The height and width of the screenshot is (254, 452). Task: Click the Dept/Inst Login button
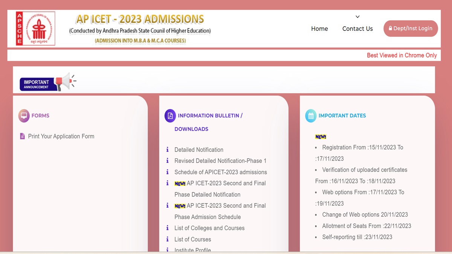(411, 29)
